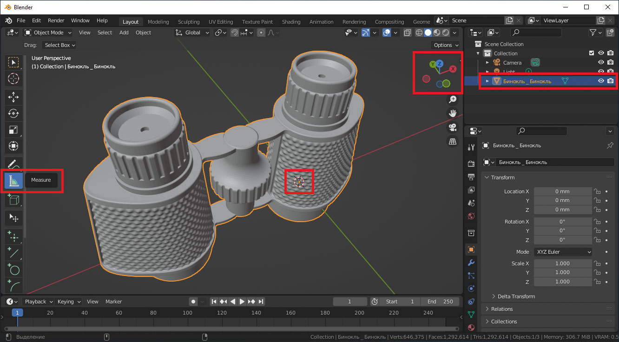Uncheck the Collection exclude checkbox
The image size is (619, 342).
[592, 53]
